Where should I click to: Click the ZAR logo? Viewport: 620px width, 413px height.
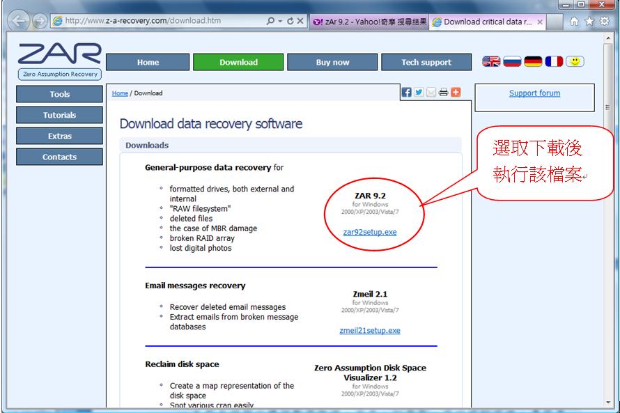(x=59, y=54)
